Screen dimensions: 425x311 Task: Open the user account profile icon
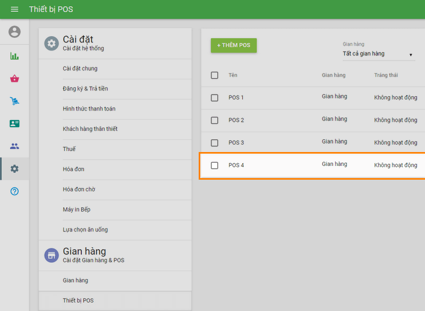coord(14,32)
